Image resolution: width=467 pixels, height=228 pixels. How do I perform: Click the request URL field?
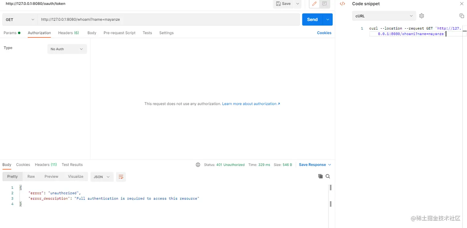point(169,19)
